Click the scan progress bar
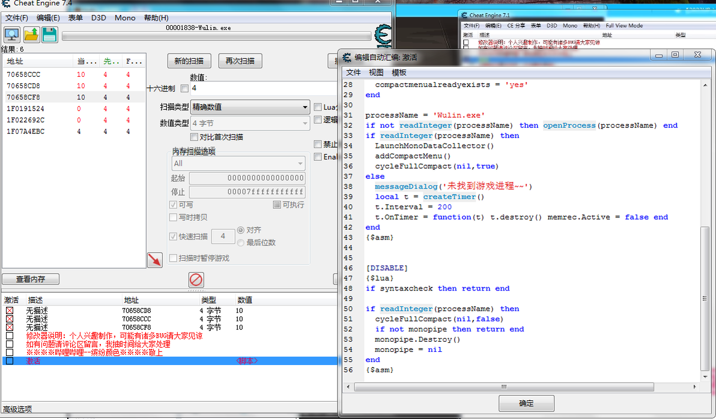Viewport: 716px width, 419px height. [216, 36]
